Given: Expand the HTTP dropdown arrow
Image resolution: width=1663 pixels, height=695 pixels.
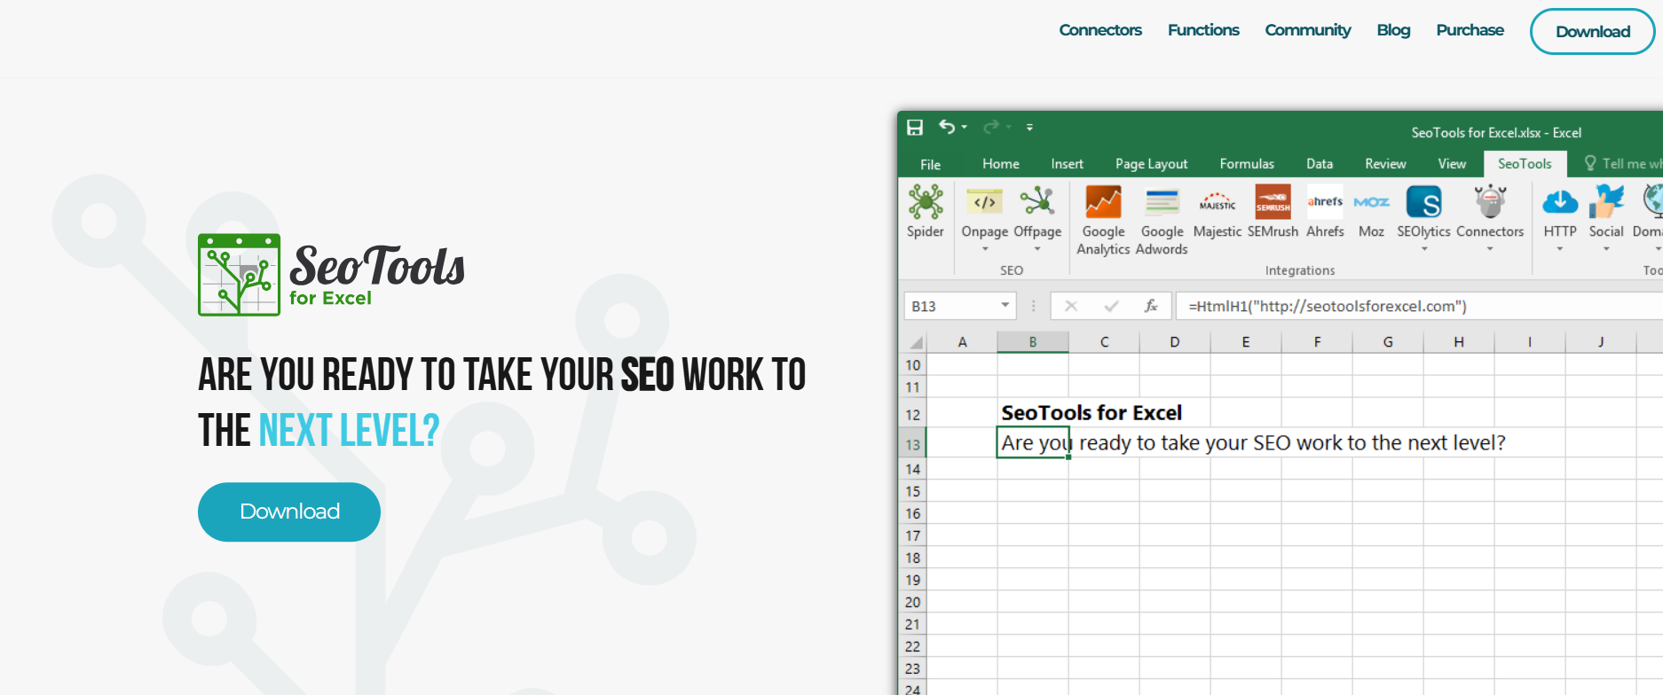Looking at the screenshot, I should pyautogui.click(x=1560, y=249).
